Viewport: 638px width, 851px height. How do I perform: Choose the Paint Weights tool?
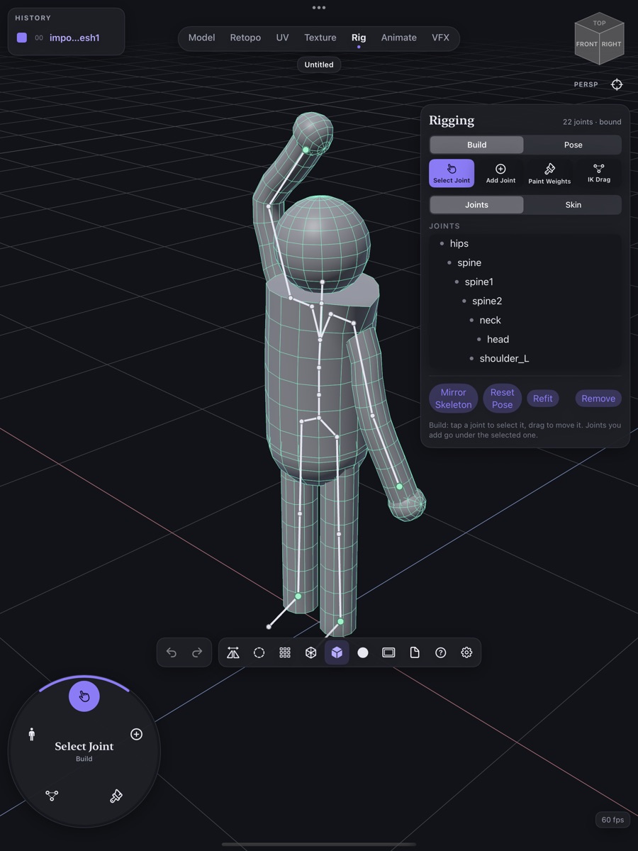pyautogui.click(x=549, y=173)
